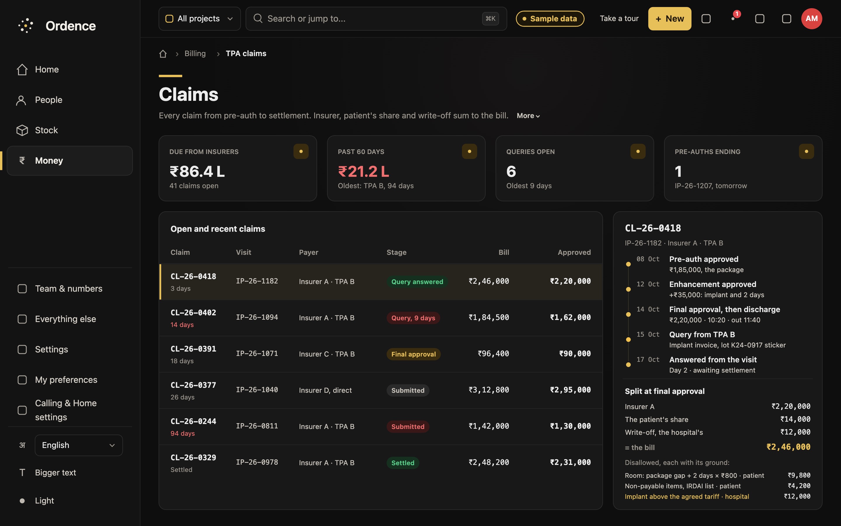841x526 pixels.
Task: Click the red Submitted badge for CL-26-0244
Action: pyautogui.click(x=408, y=427)
